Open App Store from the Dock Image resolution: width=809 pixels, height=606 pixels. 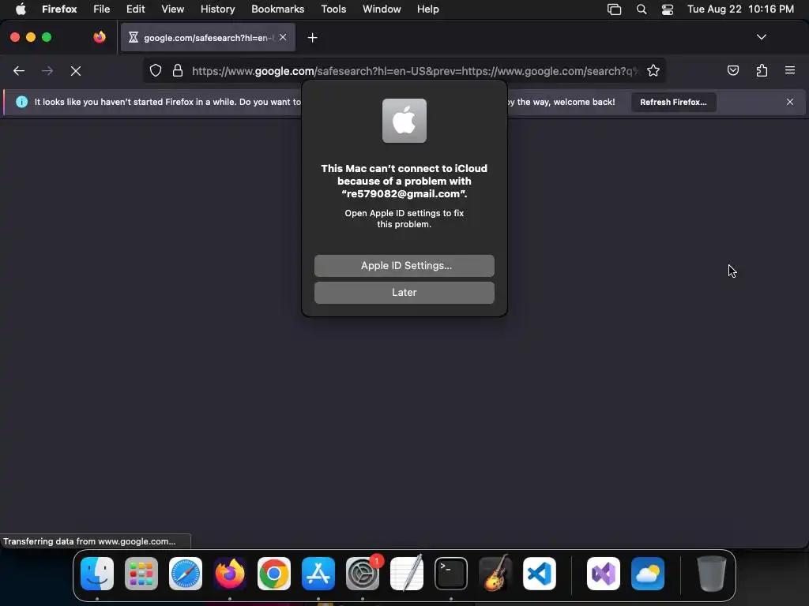click(318, 574)
